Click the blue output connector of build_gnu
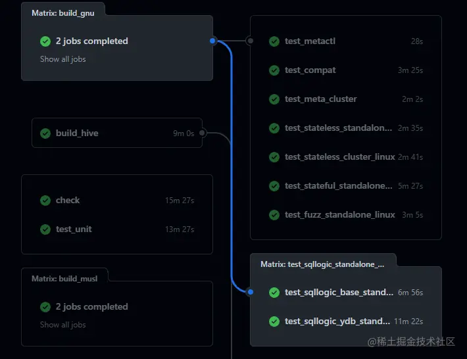 pyautogui.click(x=212, y=41)
